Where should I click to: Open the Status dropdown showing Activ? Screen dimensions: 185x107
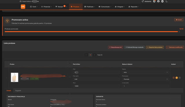(145, 72)
